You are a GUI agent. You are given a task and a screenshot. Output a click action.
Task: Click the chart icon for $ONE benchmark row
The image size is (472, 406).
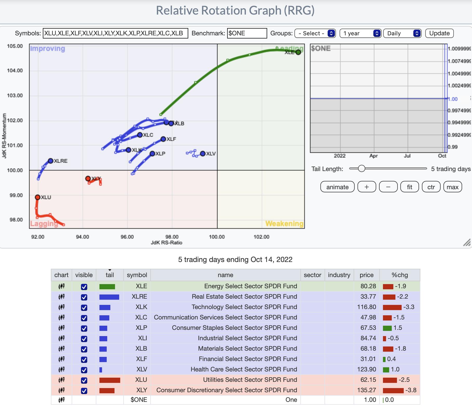click(x=61, y=400)
